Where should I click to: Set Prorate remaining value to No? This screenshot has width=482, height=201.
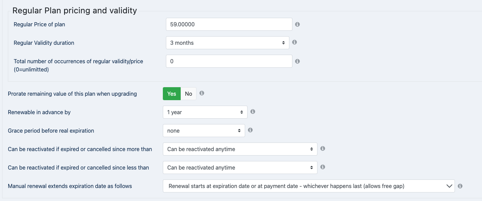pos(189,94)
